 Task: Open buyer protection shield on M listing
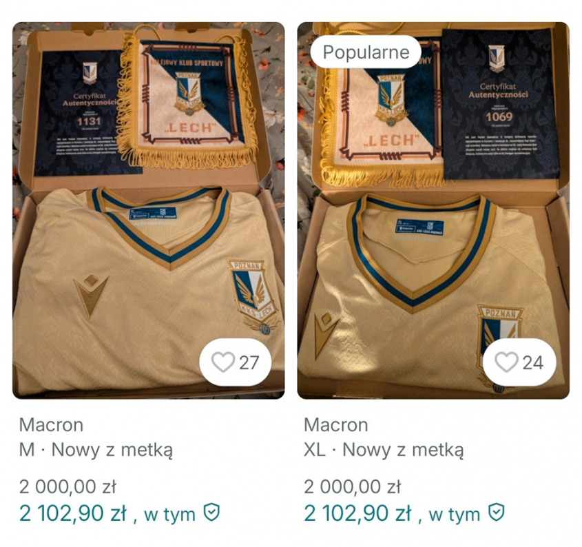point(211,513)
